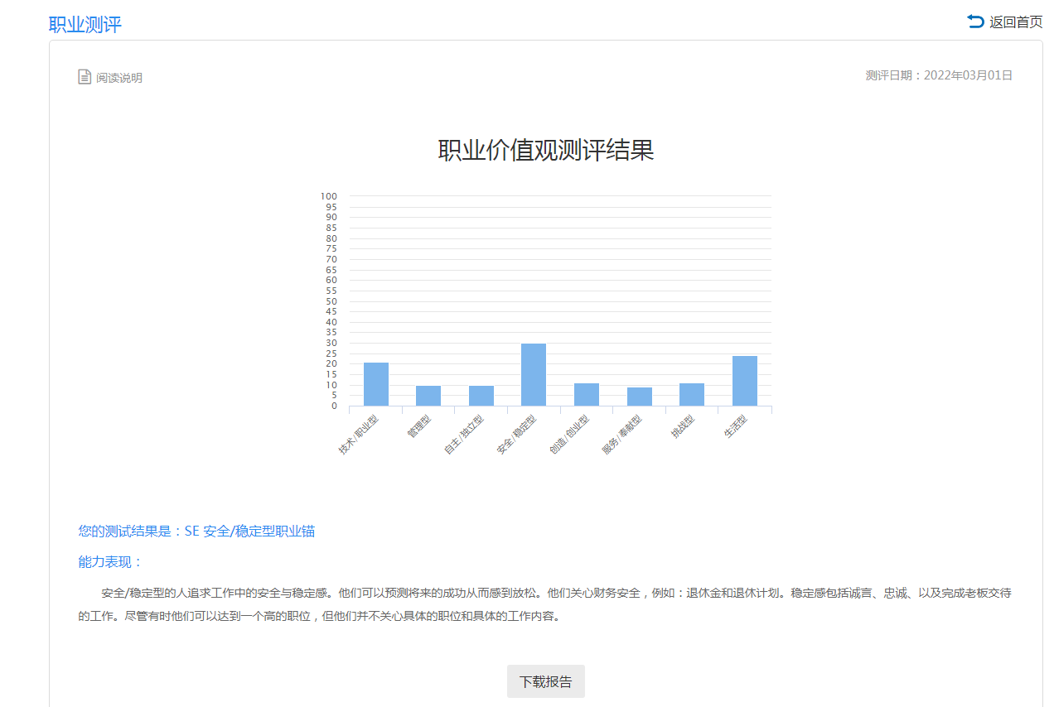Select the 生活型 bar in chart
The height and width of the screenshot is (707, 1054).
coord(744,381)
